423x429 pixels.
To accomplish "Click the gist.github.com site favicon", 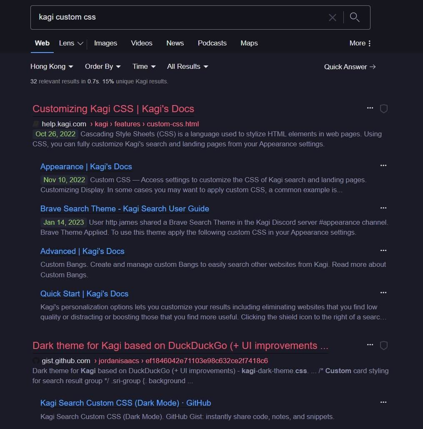I will pyautogui.click(x=36, y=361).
